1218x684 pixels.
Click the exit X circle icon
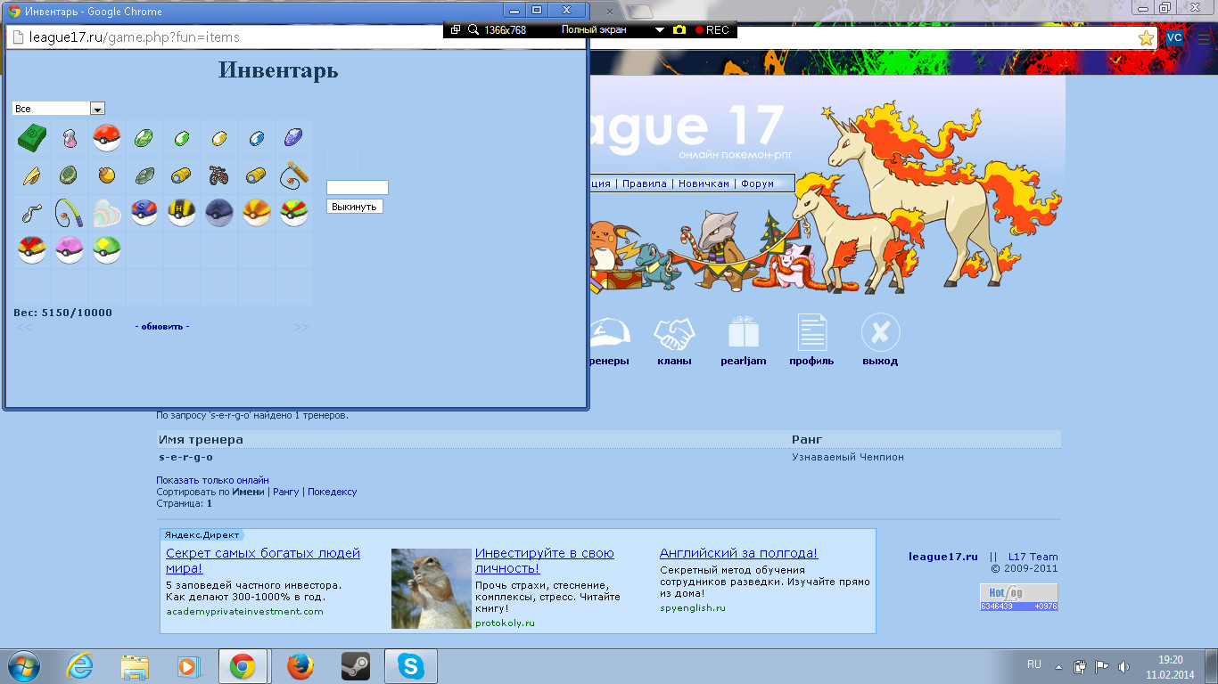[x=880, y=333]
